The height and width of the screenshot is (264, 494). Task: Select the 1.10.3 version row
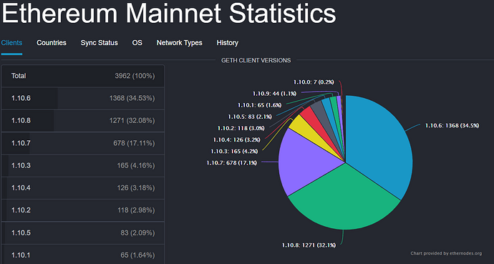[83, 165]
